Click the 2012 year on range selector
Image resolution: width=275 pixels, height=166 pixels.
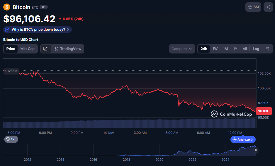[x=27, y=160]
